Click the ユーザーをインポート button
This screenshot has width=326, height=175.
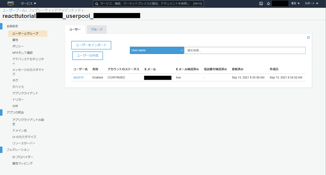[x=91, y=45]
